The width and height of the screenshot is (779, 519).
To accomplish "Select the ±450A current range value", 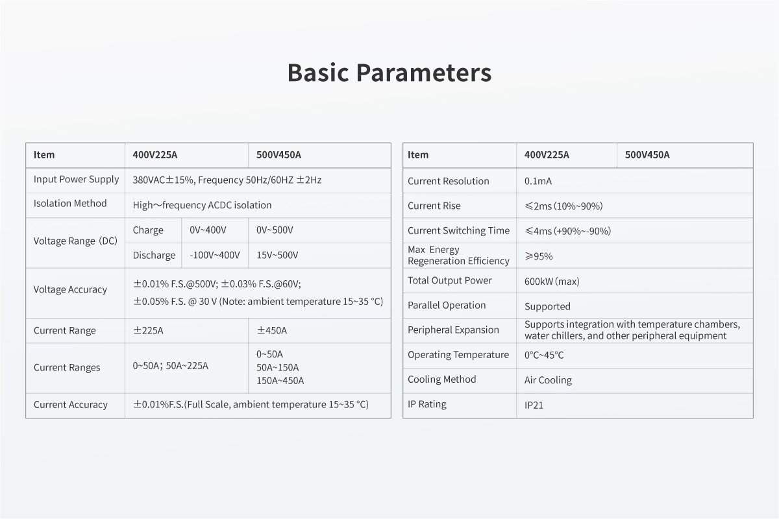I will coord(272,330).
